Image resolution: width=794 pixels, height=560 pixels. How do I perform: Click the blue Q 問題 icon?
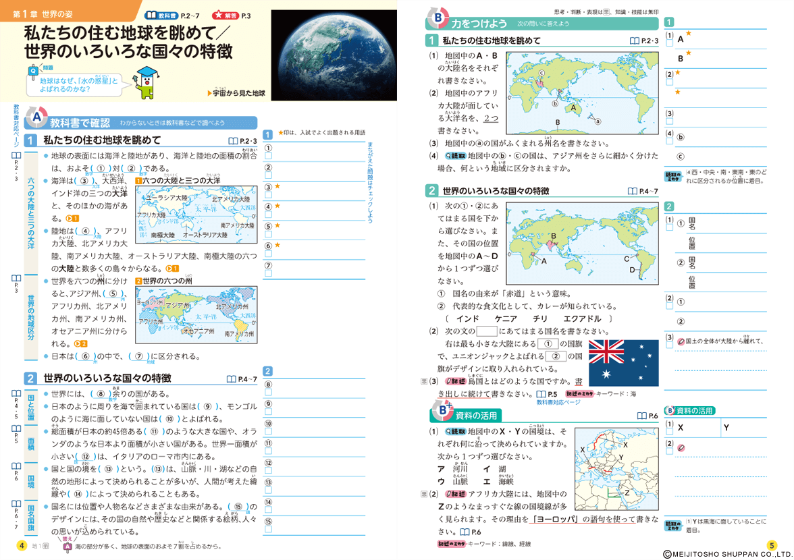point(34,71)
